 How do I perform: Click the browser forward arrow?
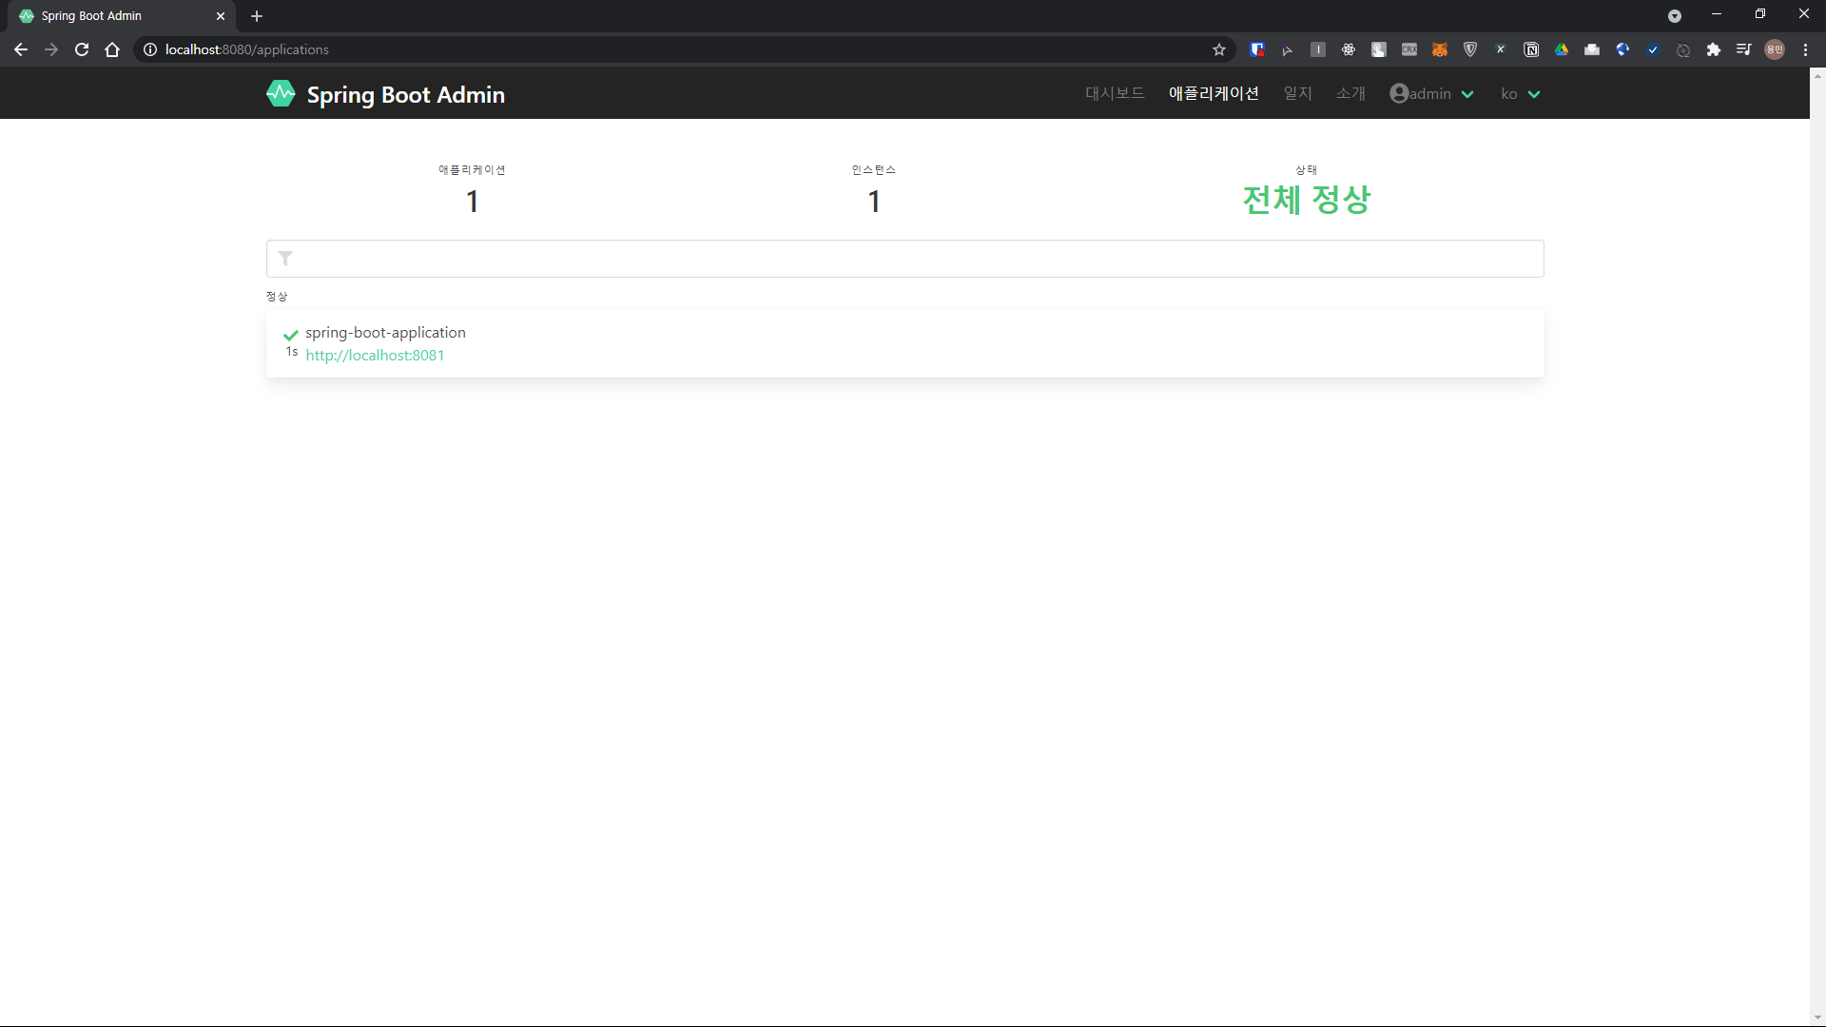point(51,49)
